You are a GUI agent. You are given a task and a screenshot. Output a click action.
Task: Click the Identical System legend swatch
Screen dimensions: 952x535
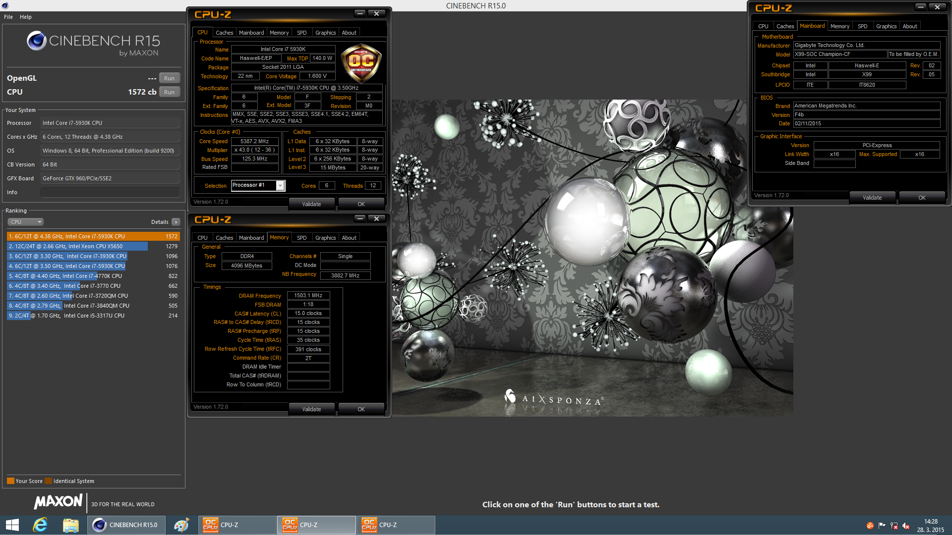tap(48, 481)
